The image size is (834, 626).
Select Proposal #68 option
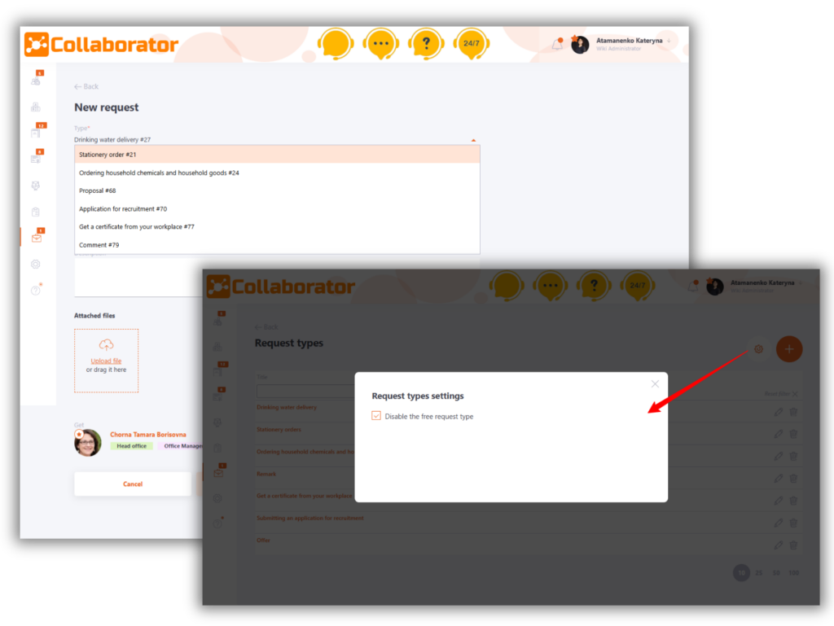click(277, 190)
